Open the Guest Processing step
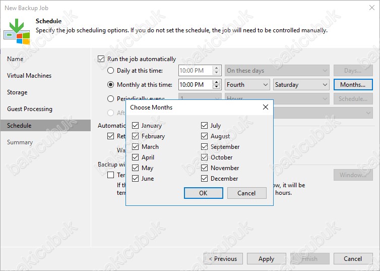 pos(30,109)
